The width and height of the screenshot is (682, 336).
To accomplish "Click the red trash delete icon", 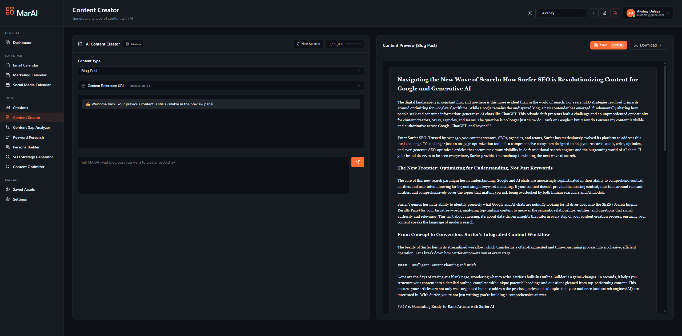I will click(615, 13).
